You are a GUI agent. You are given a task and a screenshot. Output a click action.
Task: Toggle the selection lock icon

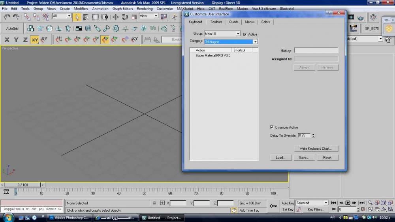(x=154, y=203)
